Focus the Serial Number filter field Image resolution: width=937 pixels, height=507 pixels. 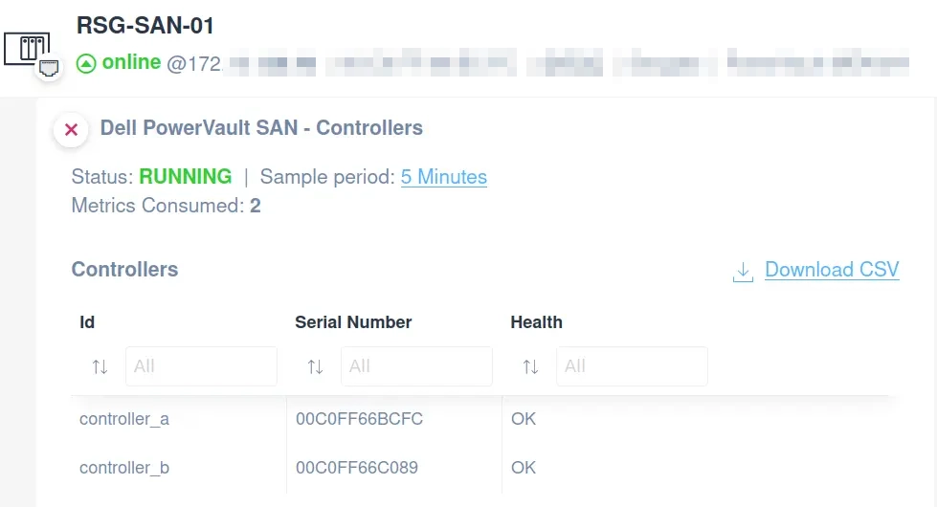[x=416, y=366]
